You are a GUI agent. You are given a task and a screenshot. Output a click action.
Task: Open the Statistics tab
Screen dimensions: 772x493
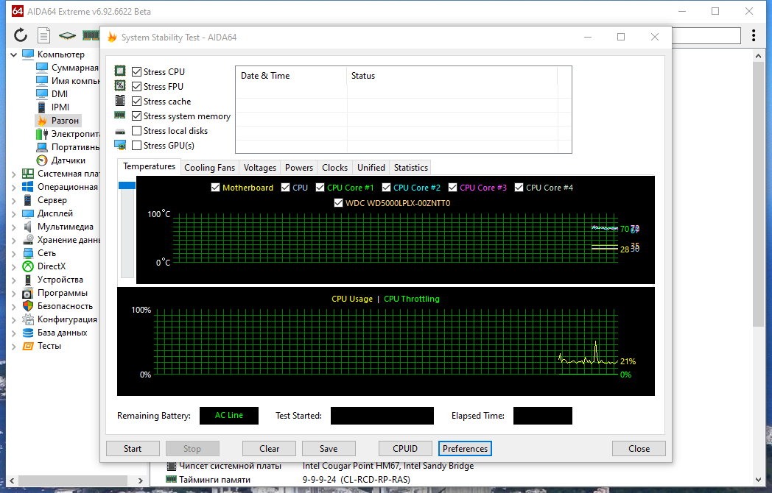(410, 168)
